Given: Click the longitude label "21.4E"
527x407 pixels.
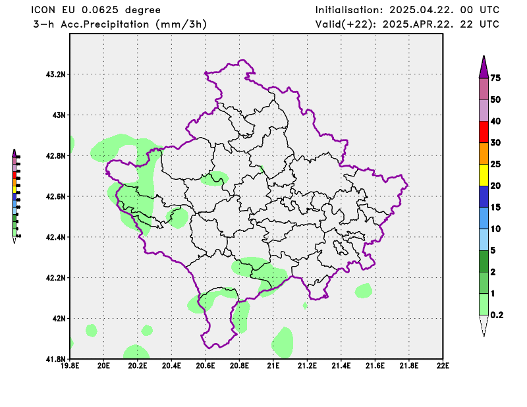Looking at the screenshot, I should pos(341,366).
